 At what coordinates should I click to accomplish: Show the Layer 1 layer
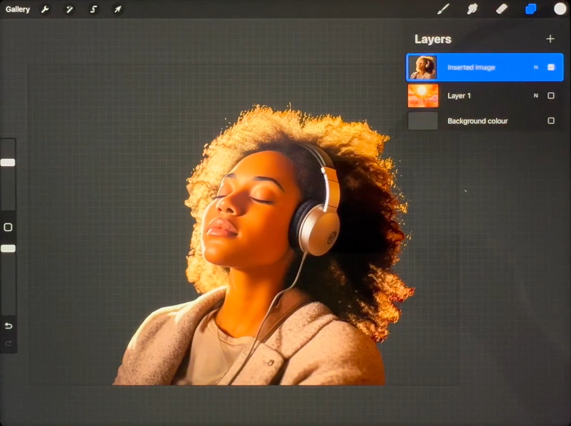click(x=551, y=95)
